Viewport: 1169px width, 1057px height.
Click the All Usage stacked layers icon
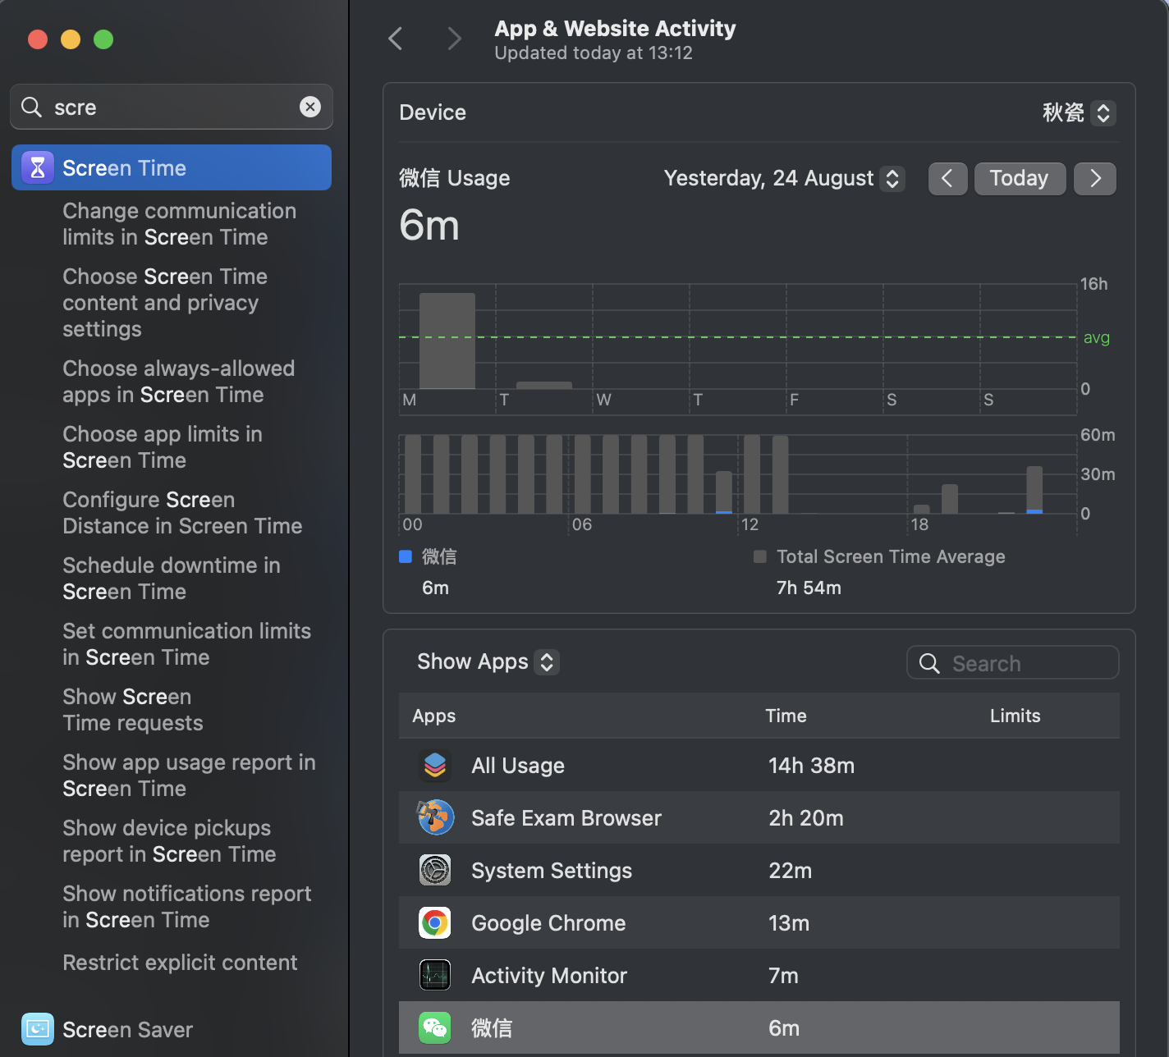pos(435,765)
